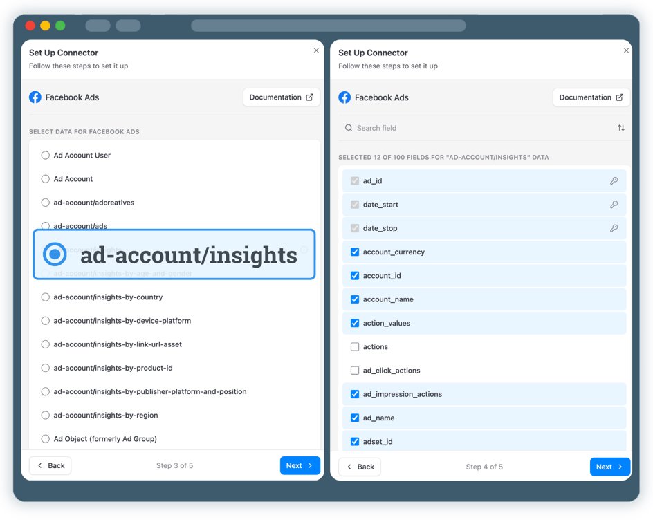Click the locked ad_id checkbox
653x531 pixels.
tap(355, 180)
